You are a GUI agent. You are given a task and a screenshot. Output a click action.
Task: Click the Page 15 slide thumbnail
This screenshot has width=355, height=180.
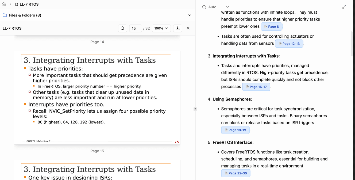(x=97, y=98)
